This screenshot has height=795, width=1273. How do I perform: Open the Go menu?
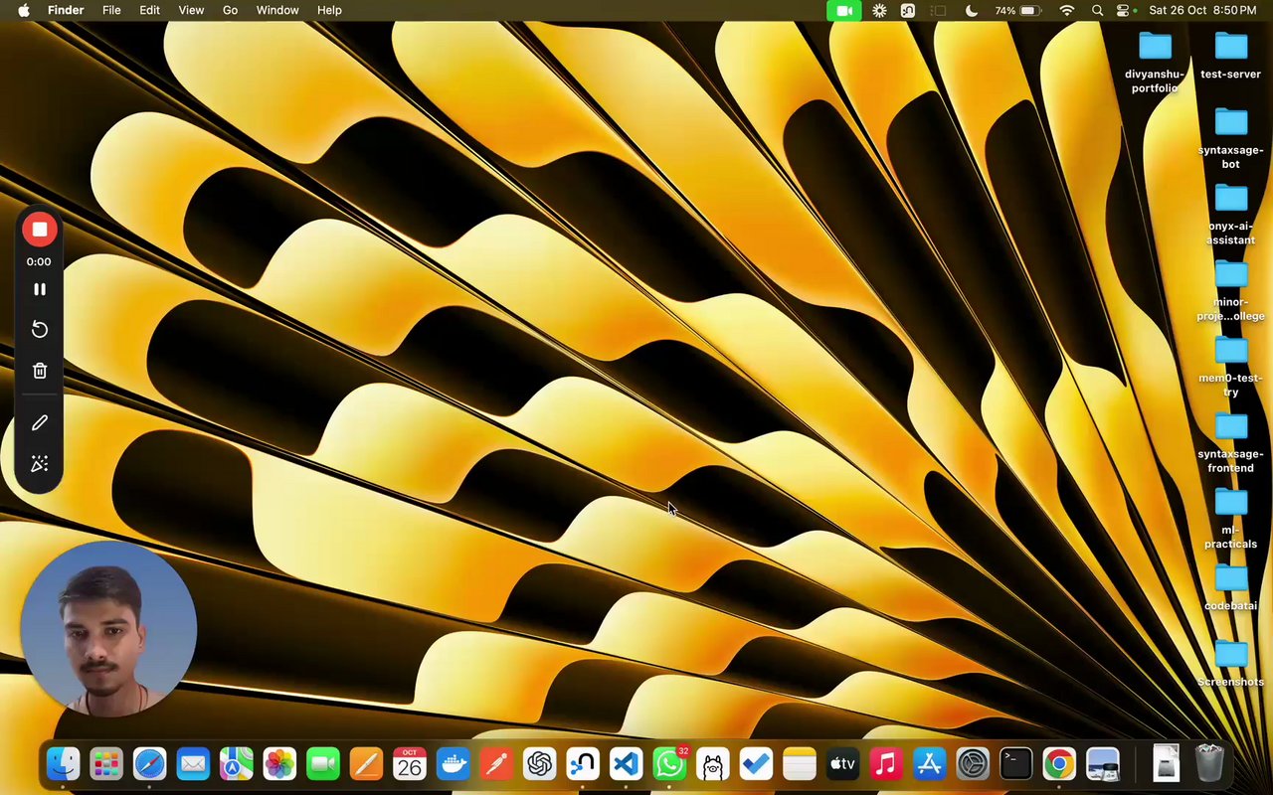[230, 10]
